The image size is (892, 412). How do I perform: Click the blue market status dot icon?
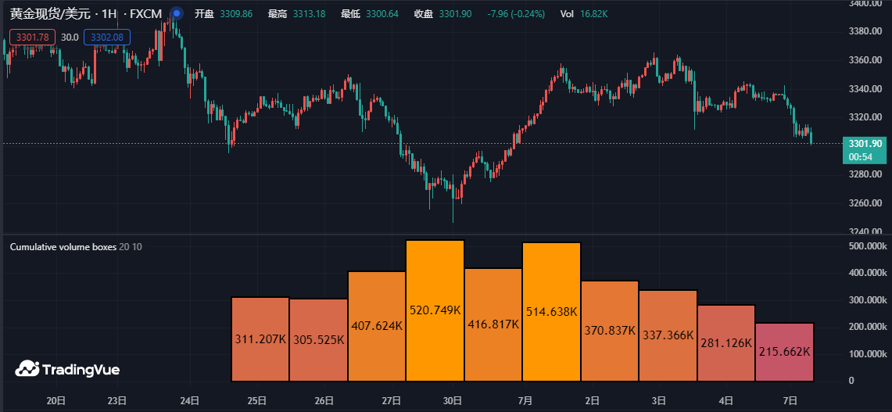point(177,14)
